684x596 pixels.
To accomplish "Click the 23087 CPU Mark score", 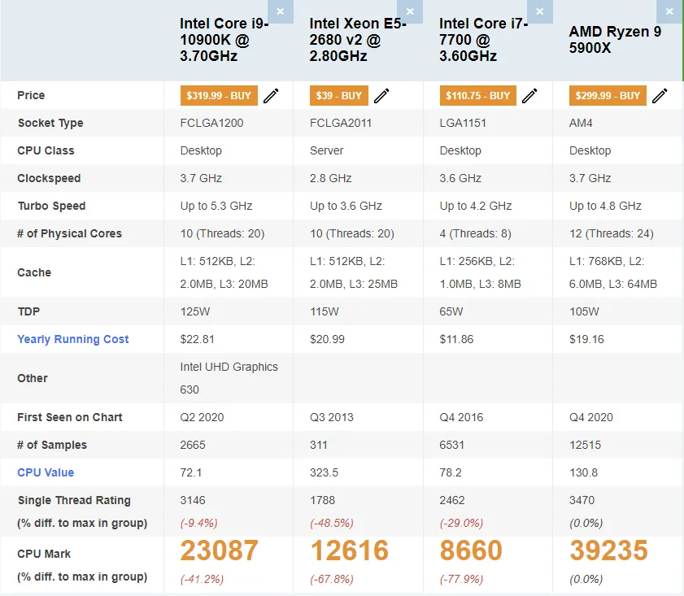I will [x=219, y=550].
